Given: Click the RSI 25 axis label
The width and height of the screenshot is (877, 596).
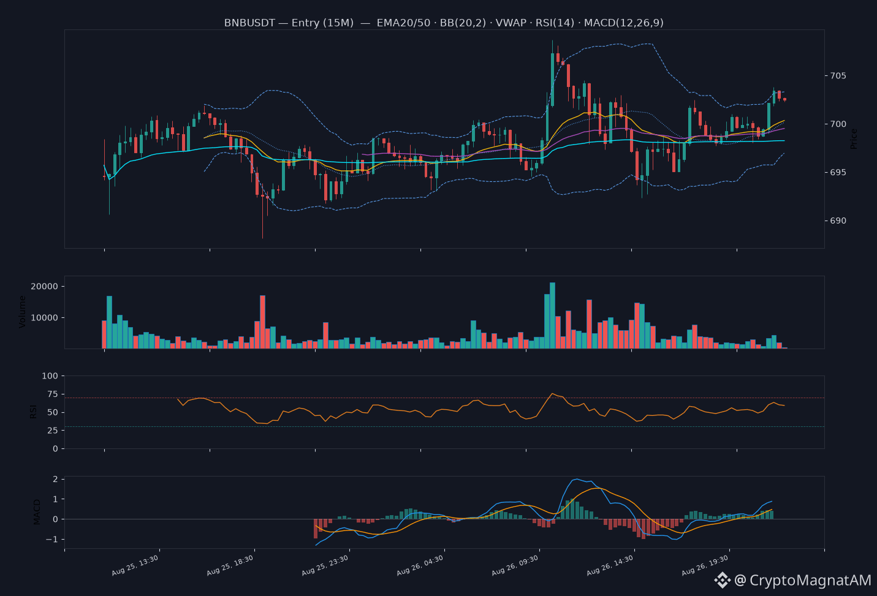Looking at the screenshot, I should (53, 431).
